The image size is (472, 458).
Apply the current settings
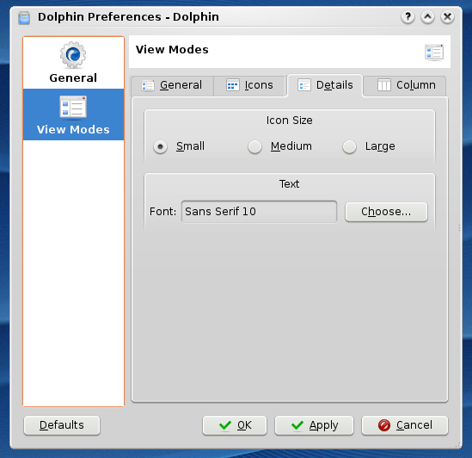coord(314,425)
